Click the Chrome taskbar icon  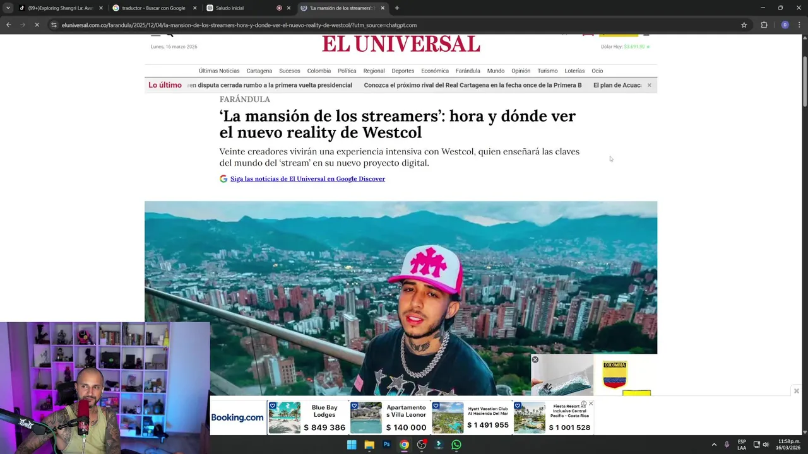404,445
